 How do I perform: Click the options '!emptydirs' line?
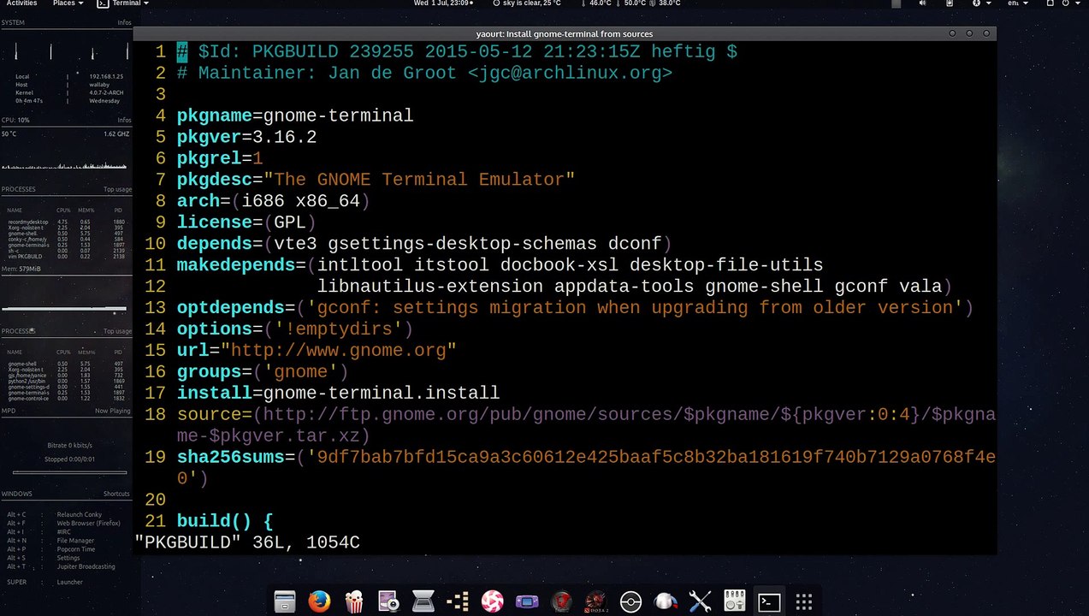[295, 329]
